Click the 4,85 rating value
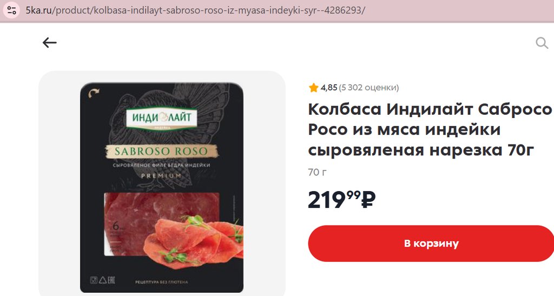The height and width of the screenshot is (296, 554). [x=328, y=88]
